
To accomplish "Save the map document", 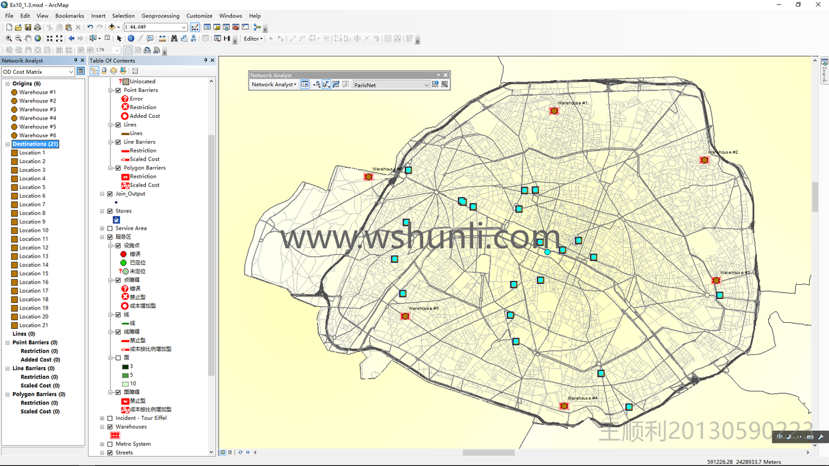I will 27,27.
